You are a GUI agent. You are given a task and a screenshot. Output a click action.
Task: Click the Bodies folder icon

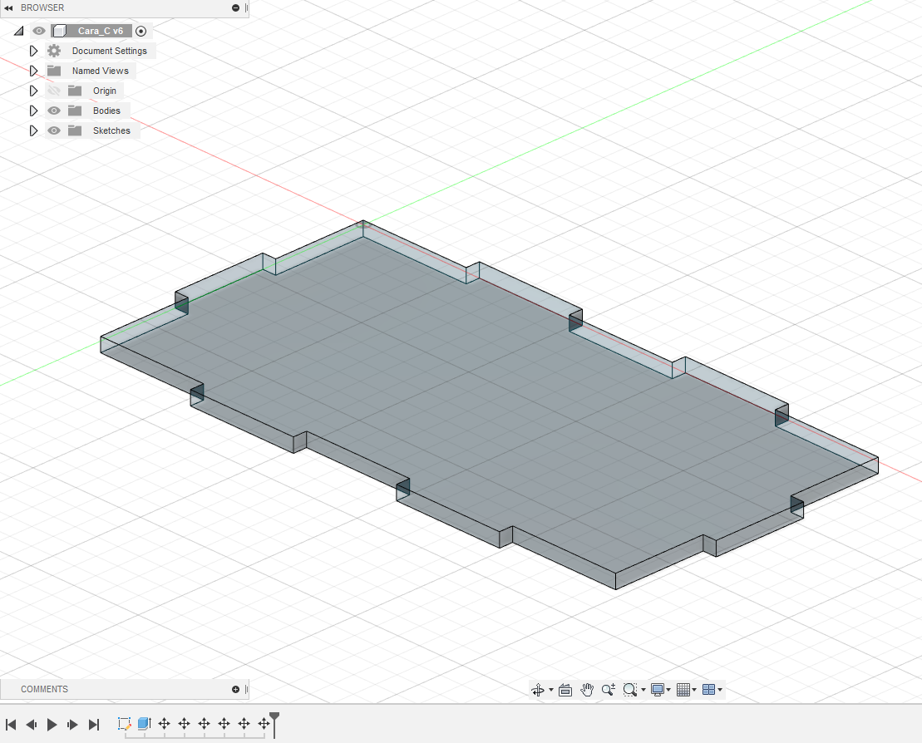tap(75, 111)
